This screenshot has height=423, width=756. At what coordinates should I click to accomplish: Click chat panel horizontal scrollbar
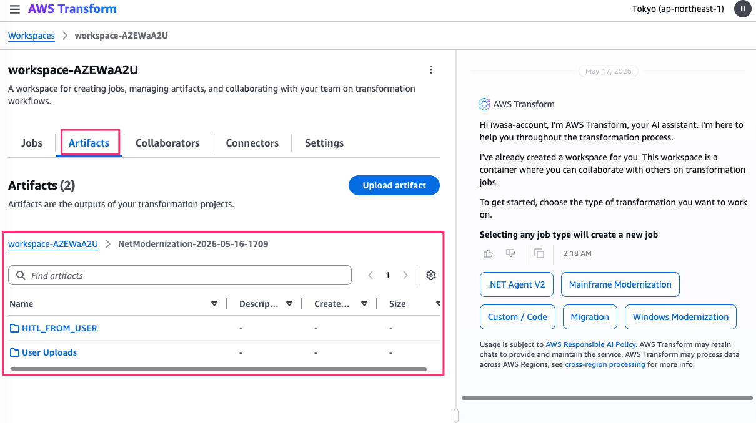607,398
